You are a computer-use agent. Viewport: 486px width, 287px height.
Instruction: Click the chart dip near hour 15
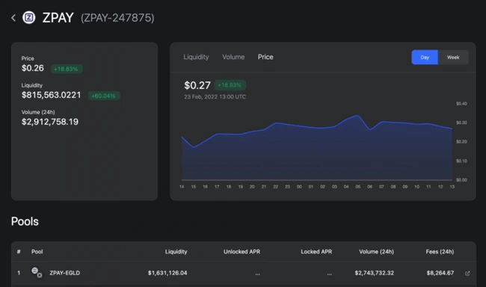pos(194,147)
